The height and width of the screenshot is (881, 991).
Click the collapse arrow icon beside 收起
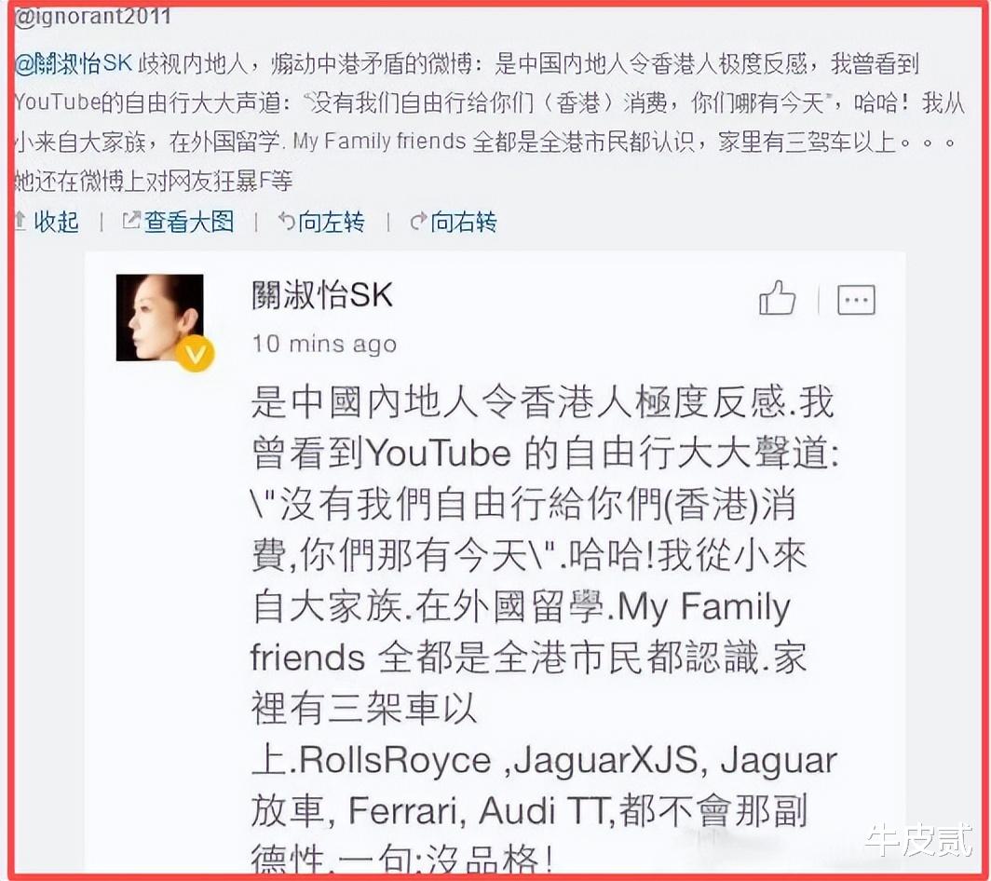[x=20, y=222]
